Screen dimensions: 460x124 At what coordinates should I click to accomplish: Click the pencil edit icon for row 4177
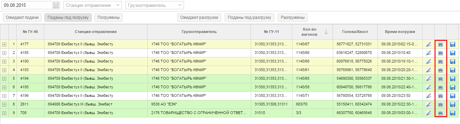click(429, 44)
